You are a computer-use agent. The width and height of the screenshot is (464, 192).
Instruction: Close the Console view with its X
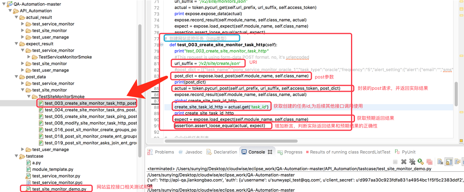(270, 152)
